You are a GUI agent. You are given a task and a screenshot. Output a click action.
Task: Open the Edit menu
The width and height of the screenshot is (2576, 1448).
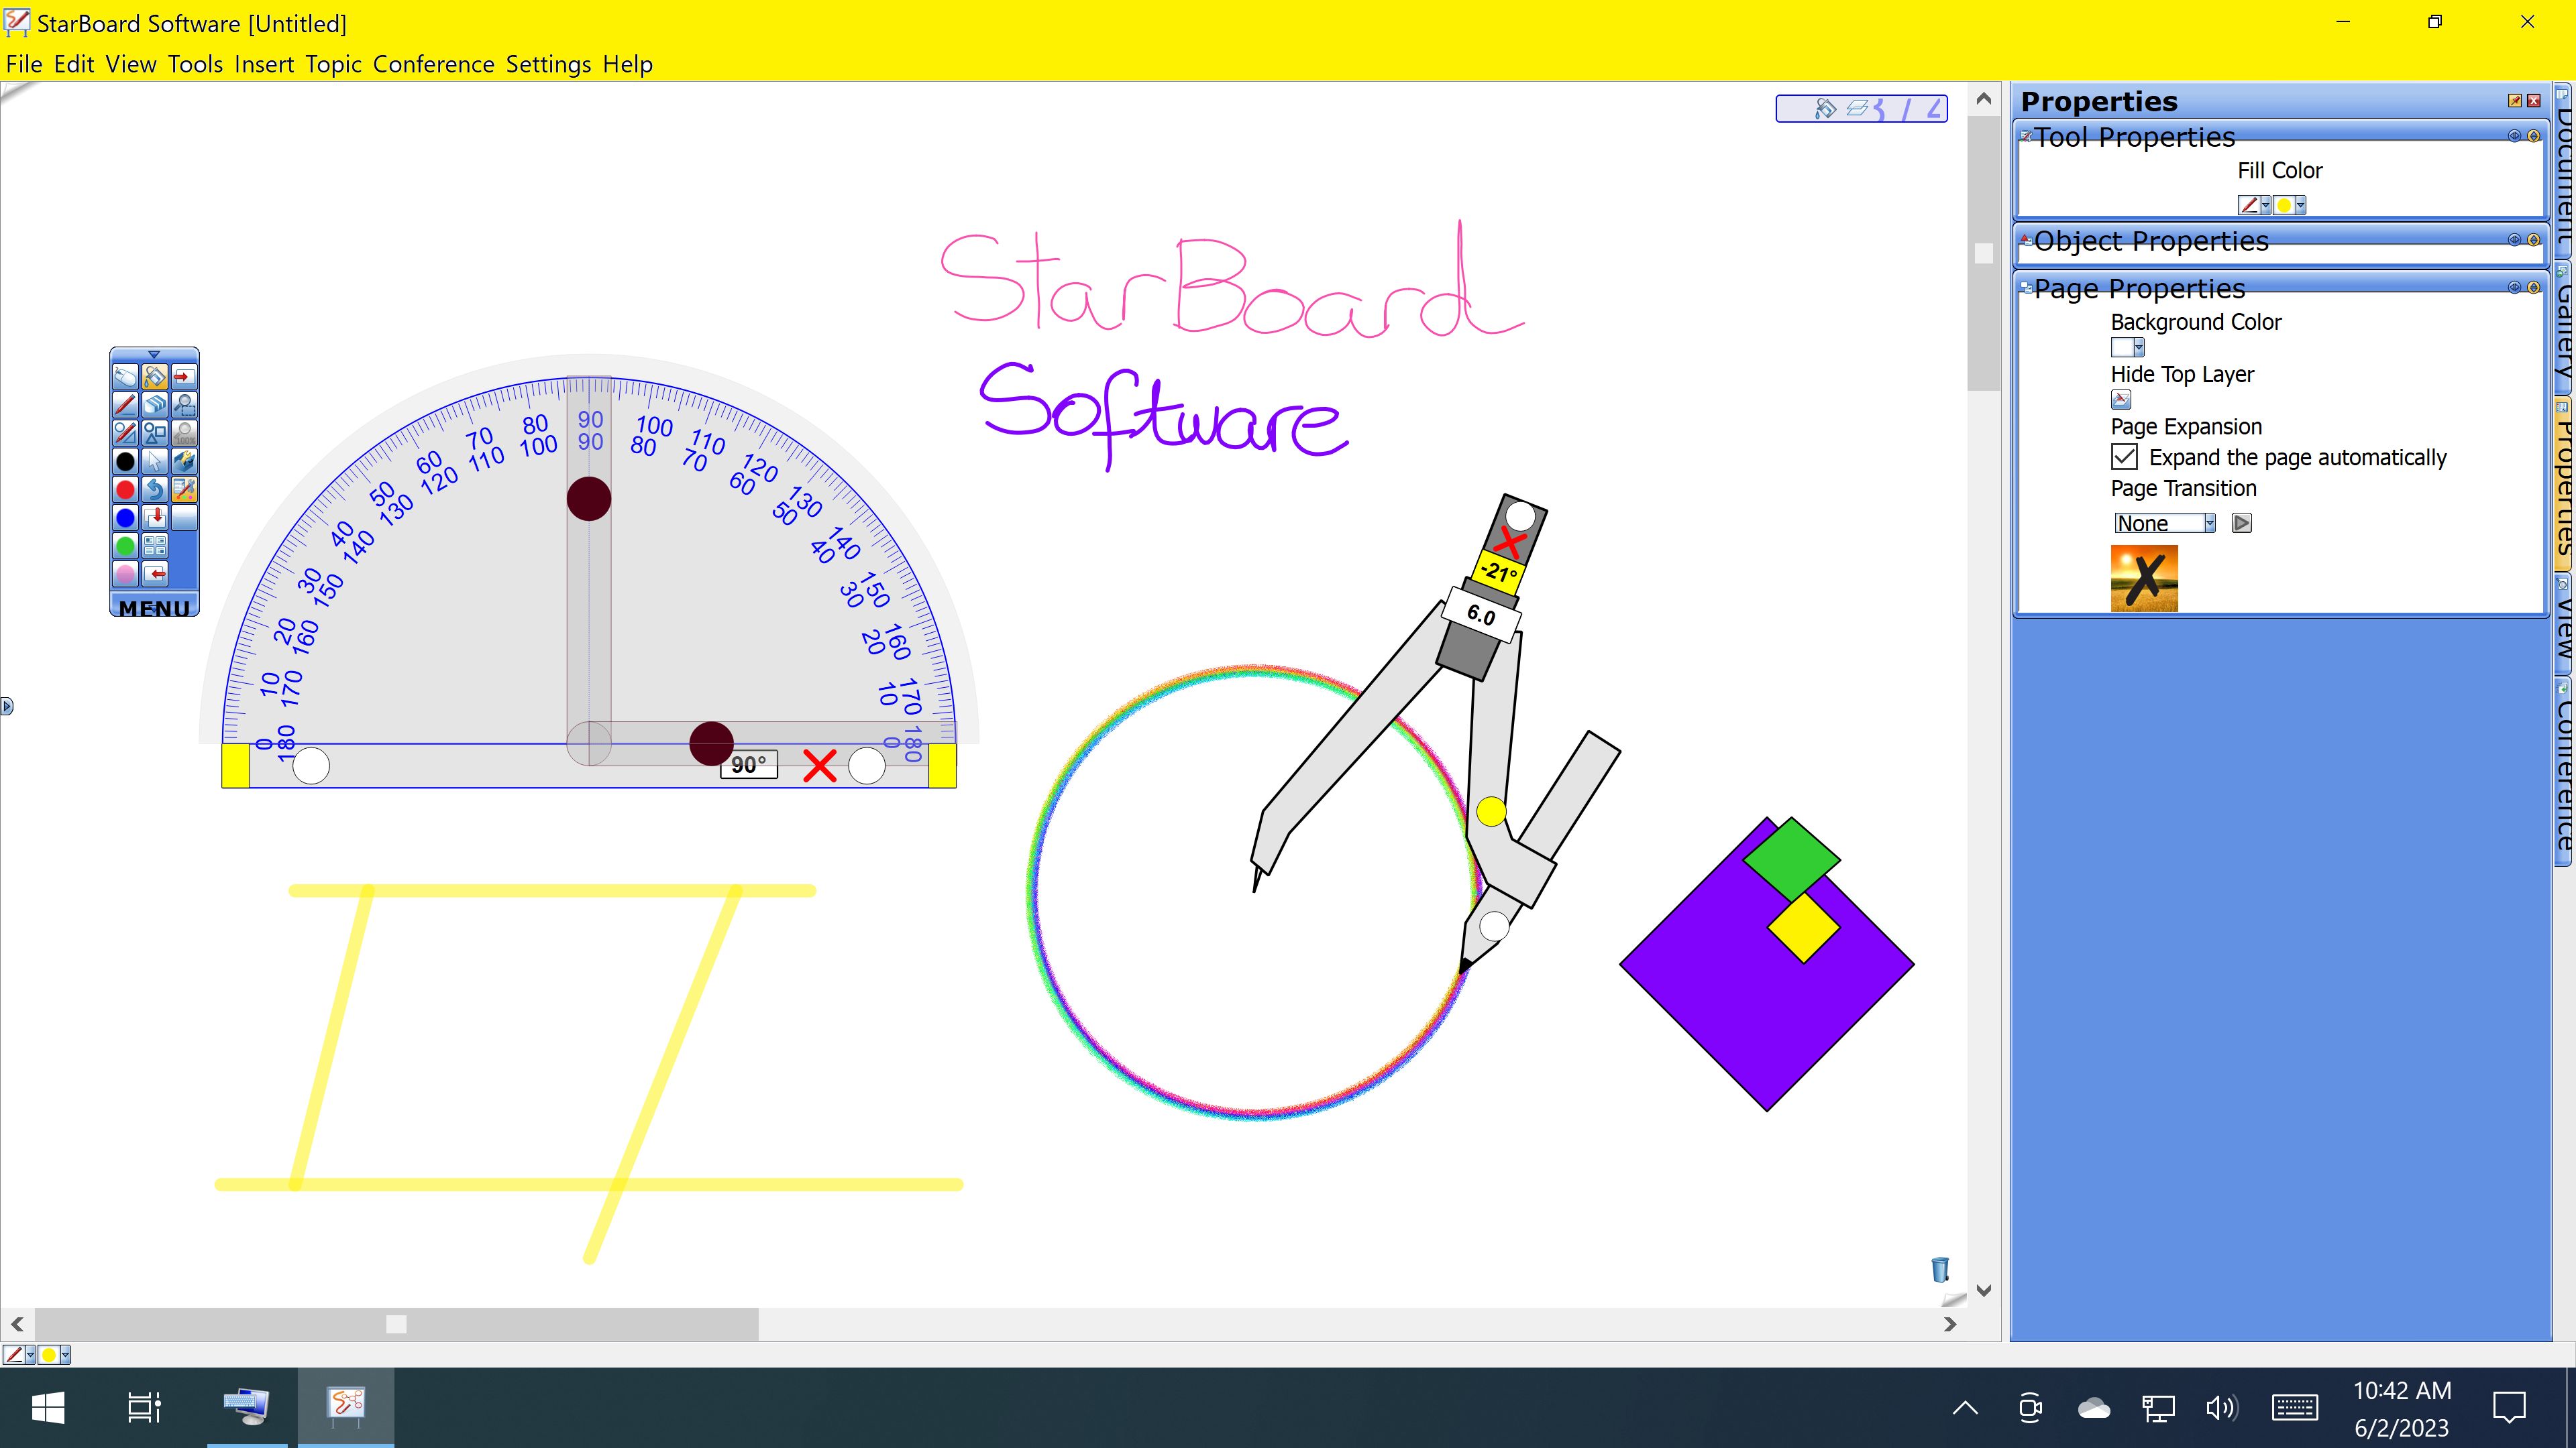click(74, 64)
